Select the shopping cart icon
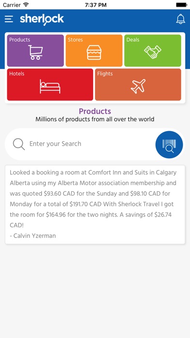 [x=35, y=52]
